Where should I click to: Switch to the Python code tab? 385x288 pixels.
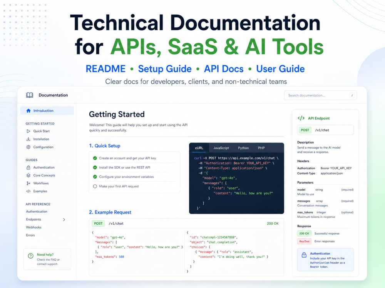pyautogui.click(x=243, y=148)
